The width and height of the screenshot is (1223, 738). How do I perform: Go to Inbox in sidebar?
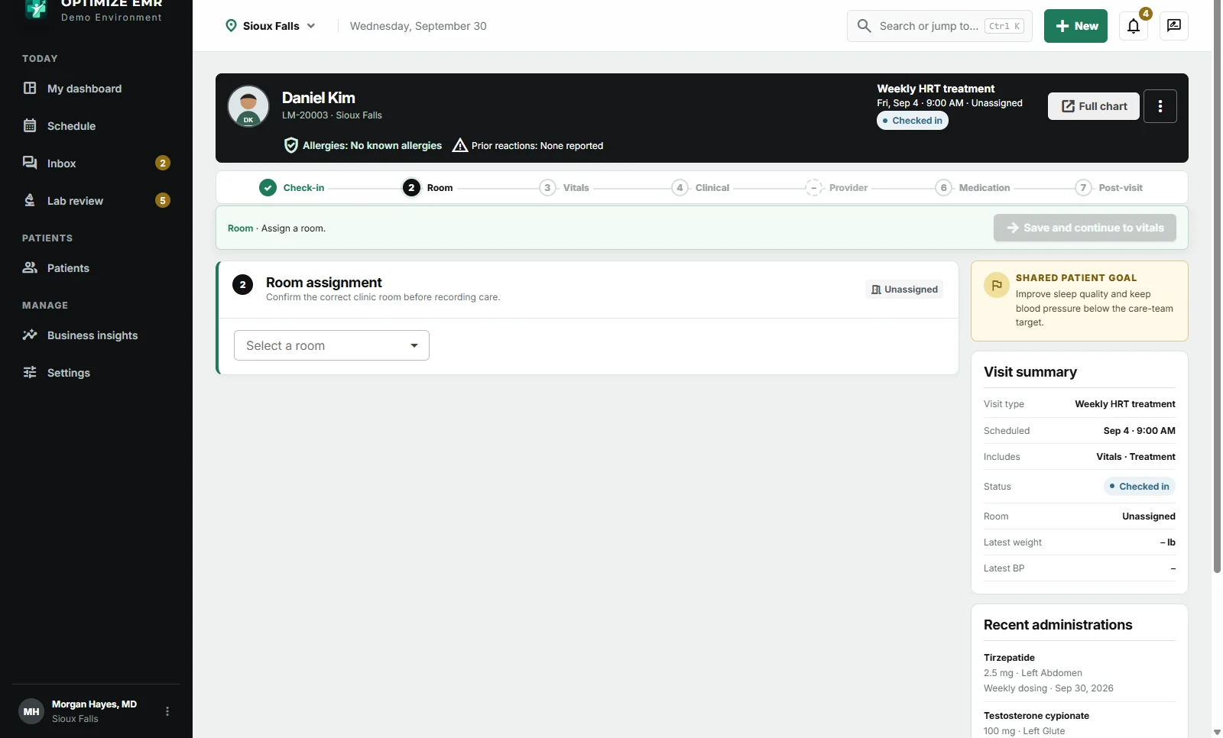coord(96,163)
